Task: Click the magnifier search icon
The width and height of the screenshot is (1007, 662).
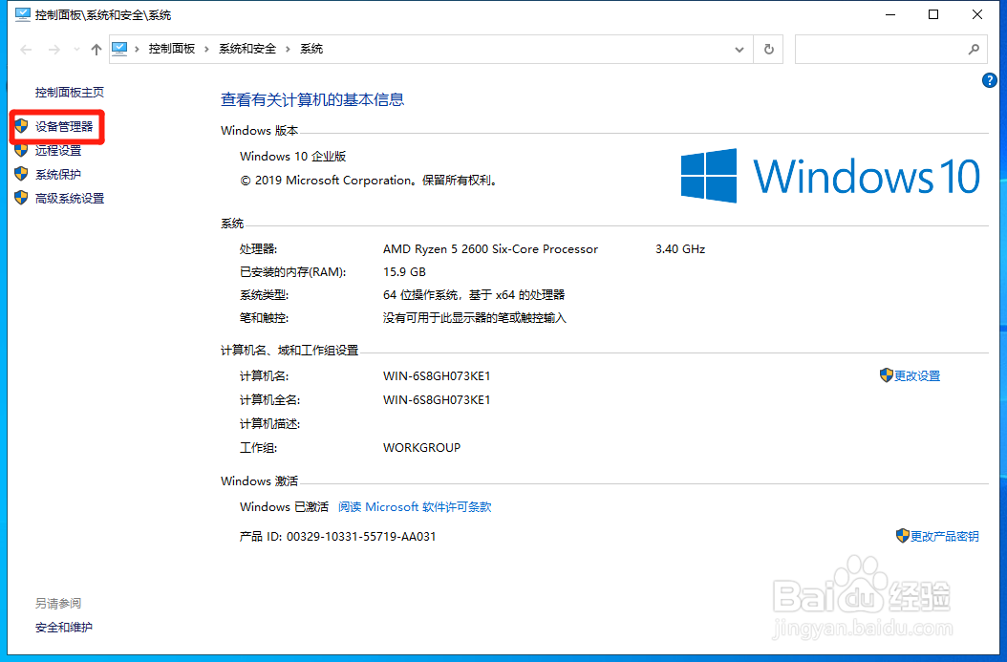Action: point(974,49)
